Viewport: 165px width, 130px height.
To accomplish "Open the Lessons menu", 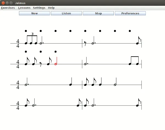I will click(24, 8).
